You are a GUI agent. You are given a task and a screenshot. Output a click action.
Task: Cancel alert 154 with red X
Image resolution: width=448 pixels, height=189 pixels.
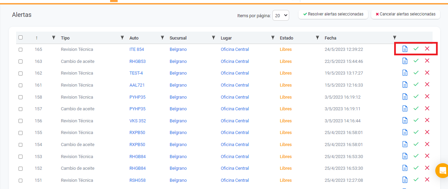(x=427, y=144)
